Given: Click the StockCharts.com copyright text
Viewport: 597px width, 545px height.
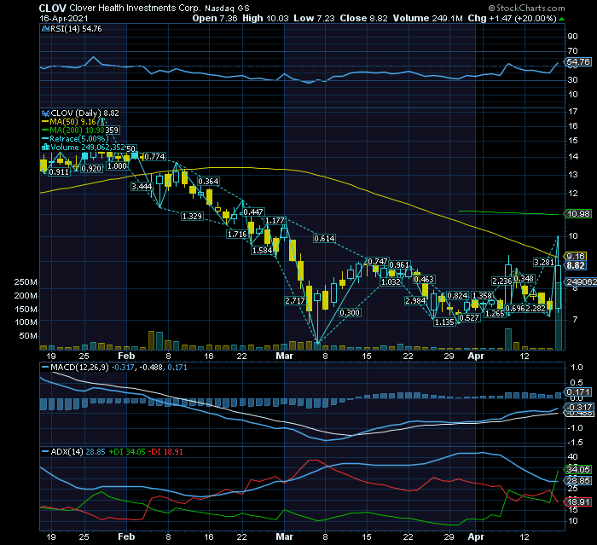Looking at the screenshot, I should tap(527, 8).
